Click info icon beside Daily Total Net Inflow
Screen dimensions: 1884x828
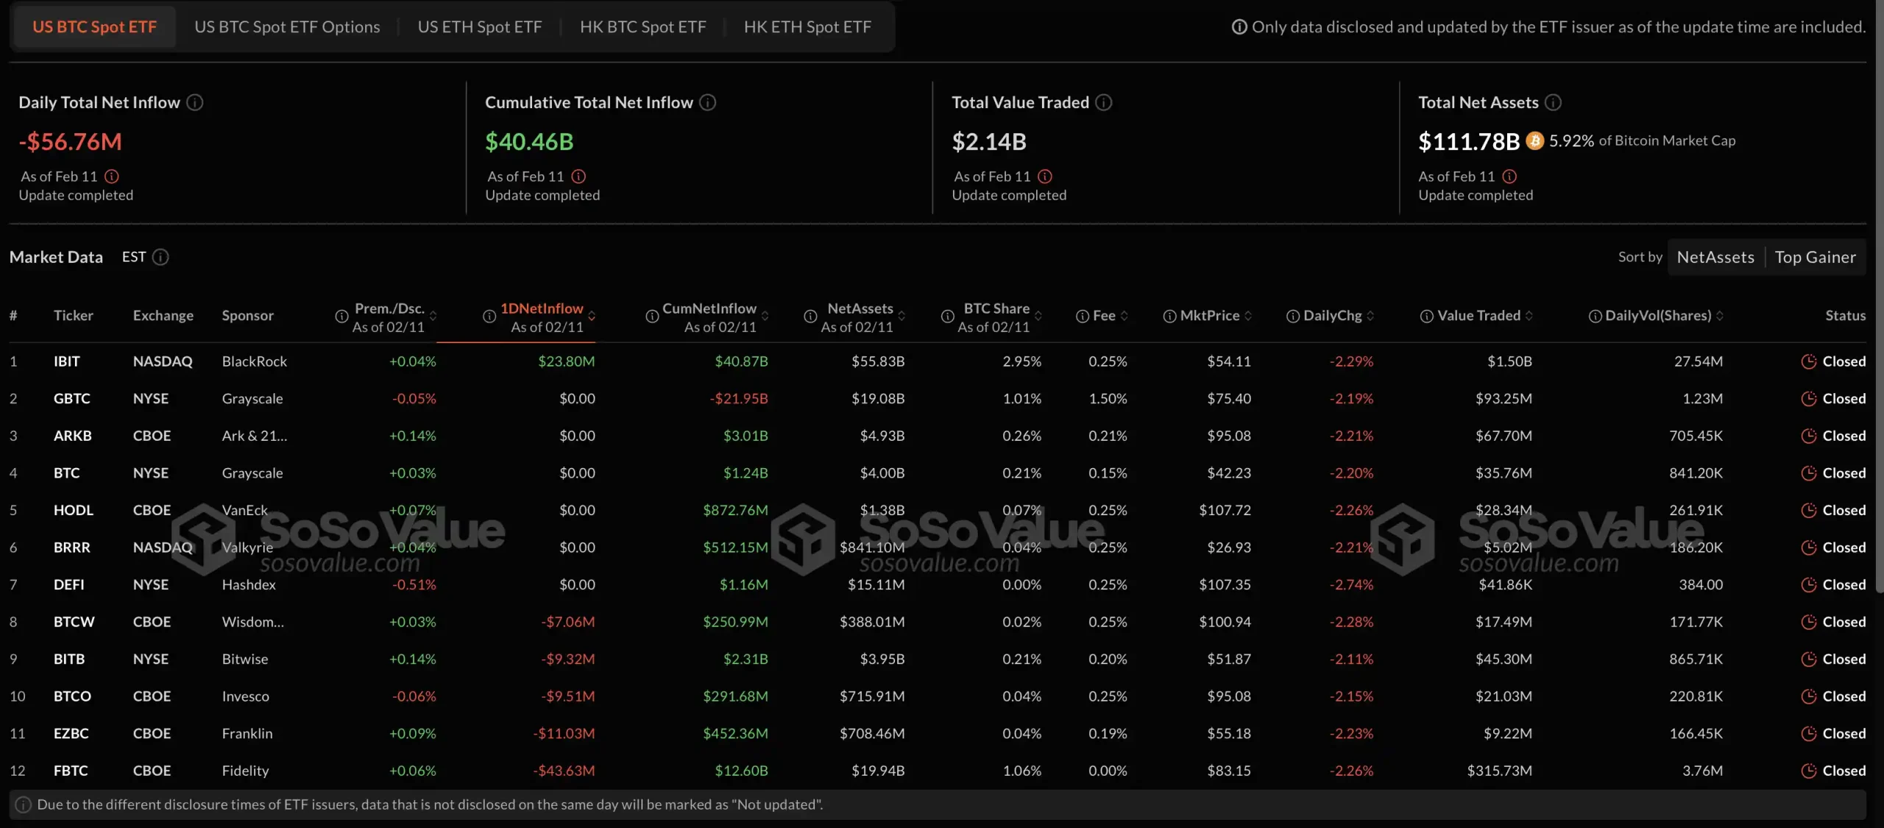click(x=194, y=102)
